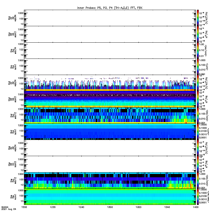Click the 'the fbk scm1' panel label
Screen dimensions: 209x223
tap(13, 197)
